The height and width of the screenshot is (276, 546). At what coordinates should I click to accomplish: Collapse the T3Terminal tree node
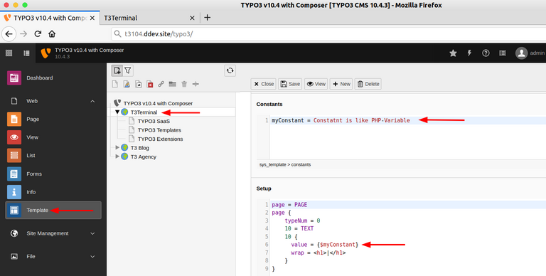point(117,112)
